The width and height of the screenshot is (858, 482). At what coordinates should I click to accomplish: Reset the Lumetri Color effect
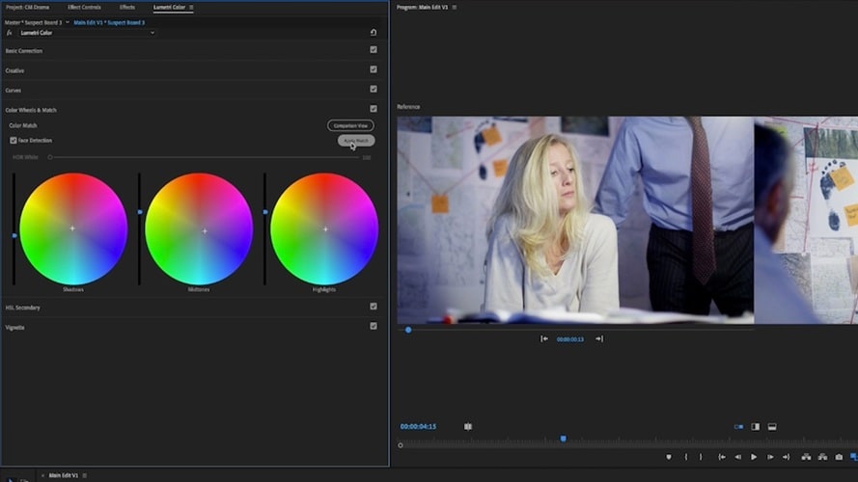pyautogui.click(x=374, y=32)
